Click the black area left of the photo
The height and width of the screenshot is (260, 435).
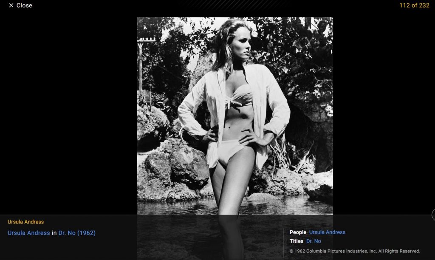point(68,115)
